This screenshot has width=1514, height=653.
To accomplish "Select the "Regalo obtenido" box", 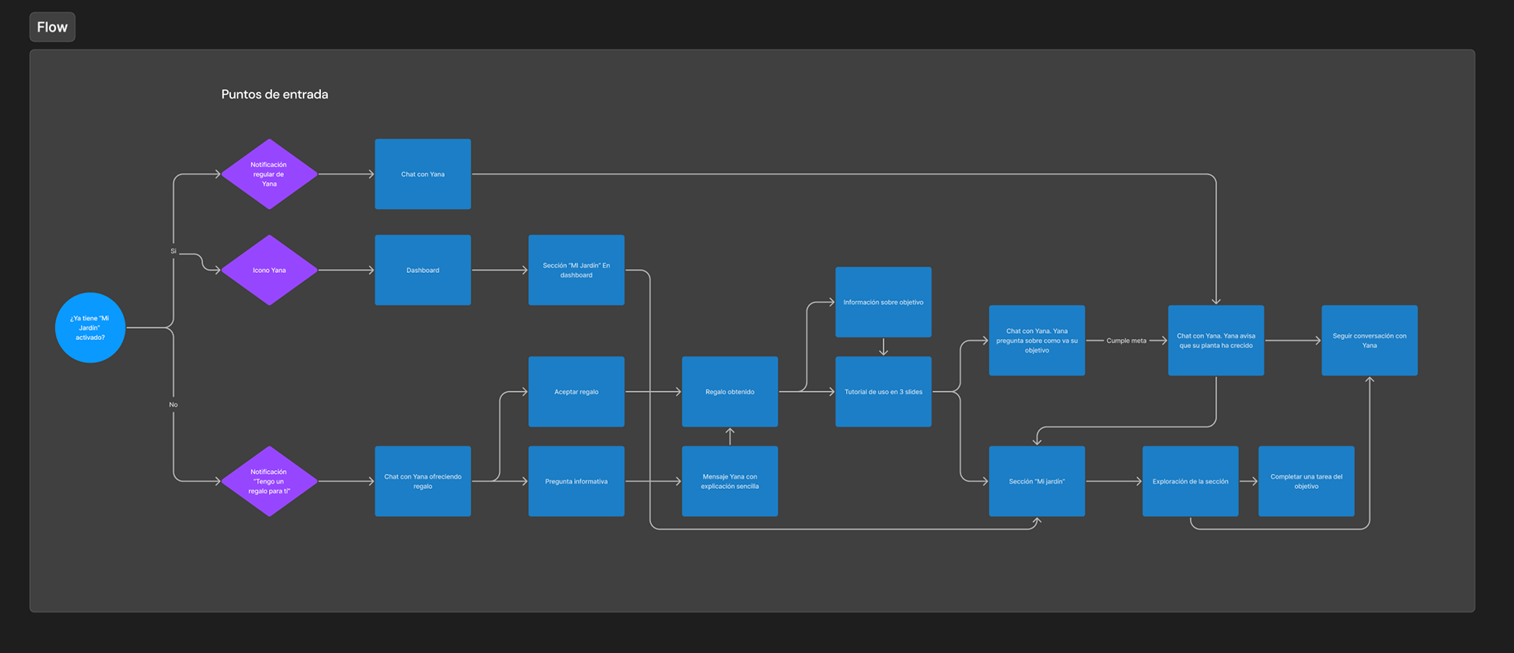I will (730, 392).
